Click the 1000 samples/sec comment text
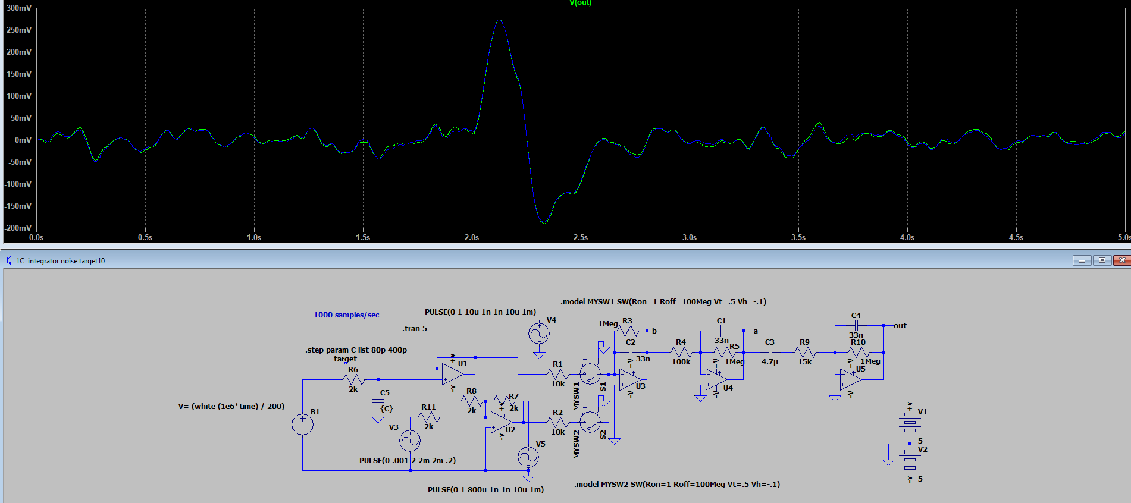 pos(346,315)
